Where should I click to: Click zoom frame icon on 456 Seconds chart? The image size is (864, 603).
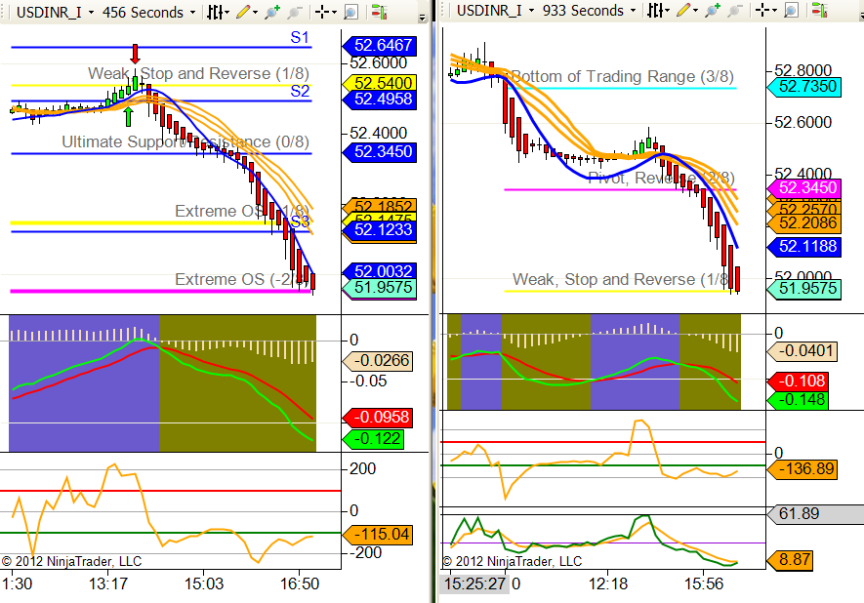pyautogui.click(x=350, y=12)
